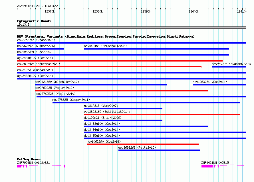This screenshot has width=254, height=182.
Task: Select esv2762025 (Vogler2010) loss label
Action: coord(54,88)
